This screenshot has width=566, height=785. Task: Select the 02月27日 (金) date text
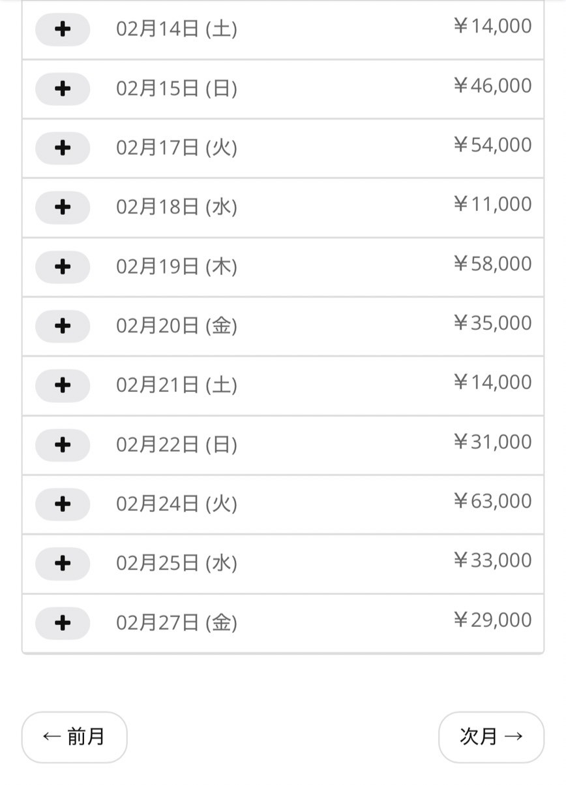click(177, 623)
